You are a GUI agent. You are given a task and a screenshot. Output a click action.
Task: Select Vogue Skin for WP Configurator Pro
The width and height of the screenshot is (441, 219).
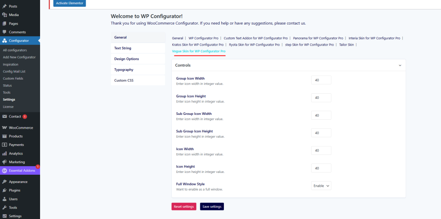coord(199,52)
